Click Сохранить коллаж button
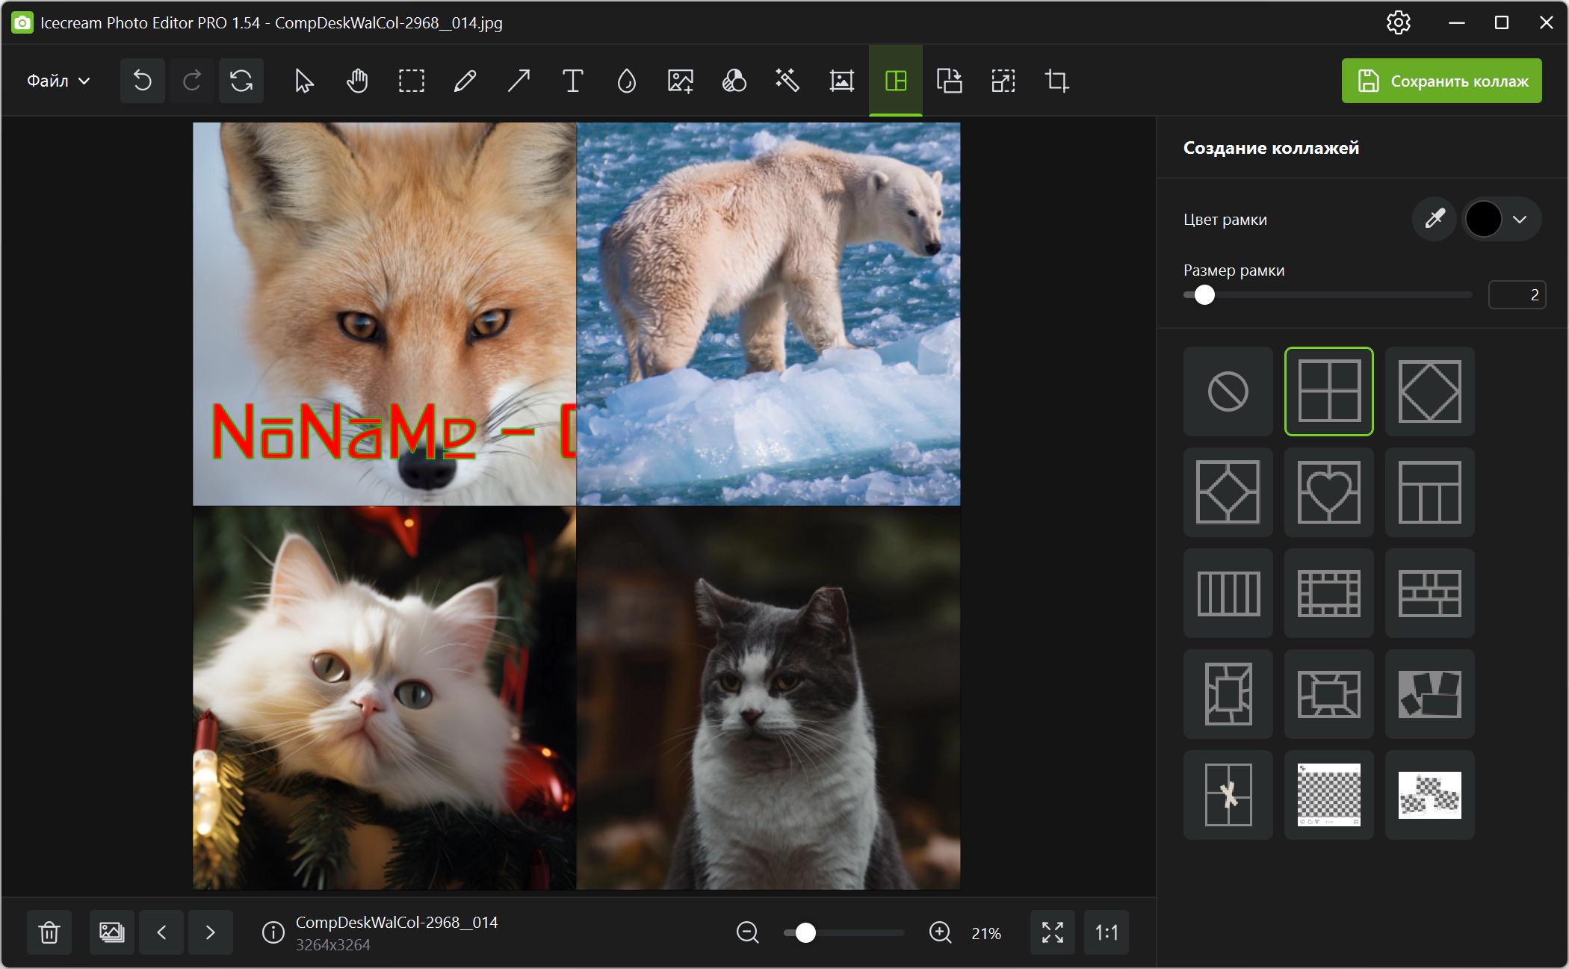This screenshot has height=969, width=1569. click(1441, 81)
